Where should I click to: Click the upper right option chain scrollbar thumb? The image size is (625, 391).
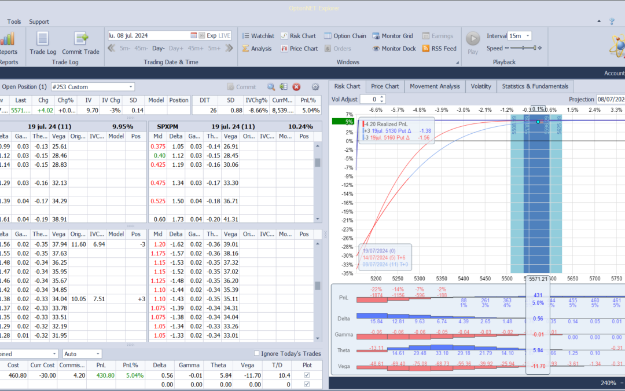[318, 163]
